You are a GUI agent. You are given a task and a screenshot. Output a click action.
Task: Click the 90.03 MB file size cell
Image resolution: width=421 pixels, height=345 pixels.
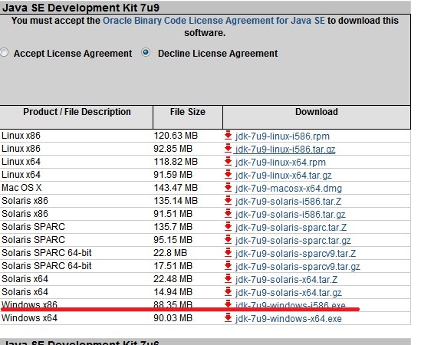[173, 318]
